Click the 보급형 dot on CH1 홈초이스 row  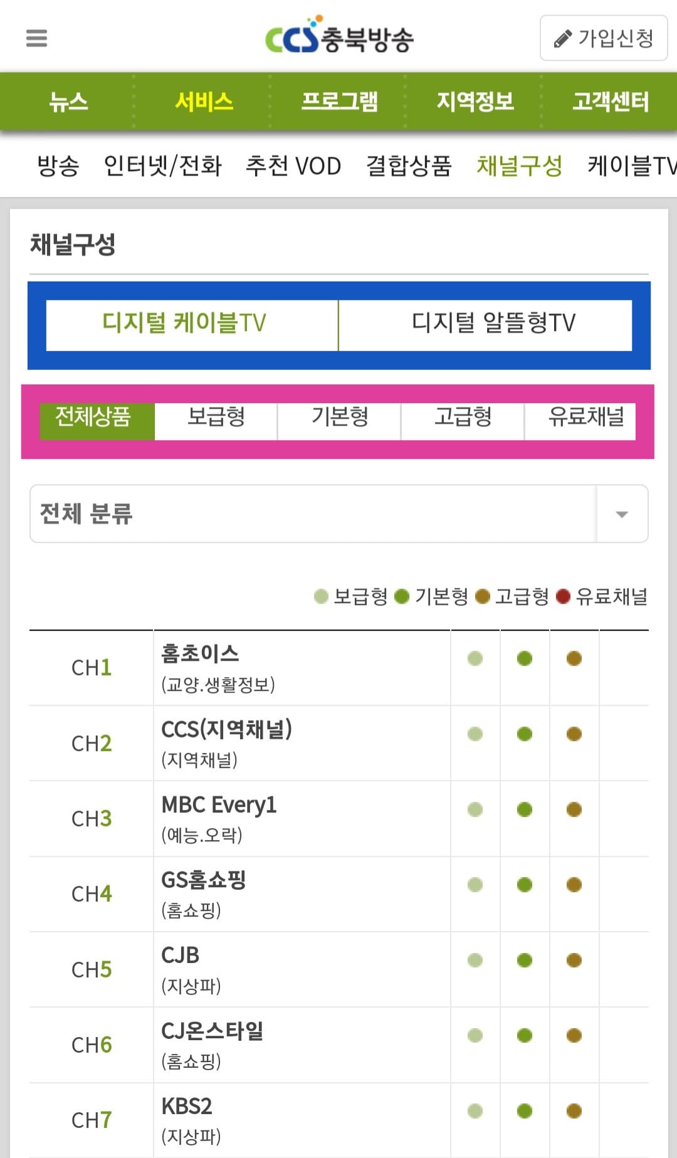click(475, 657)
